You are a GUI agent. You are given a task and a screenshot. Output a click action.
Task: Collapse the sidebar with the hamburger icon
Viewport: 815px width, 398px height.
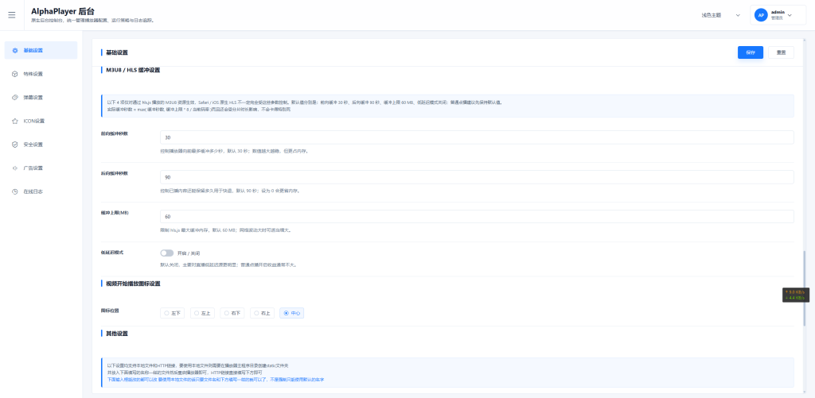[x=12, y=15]
